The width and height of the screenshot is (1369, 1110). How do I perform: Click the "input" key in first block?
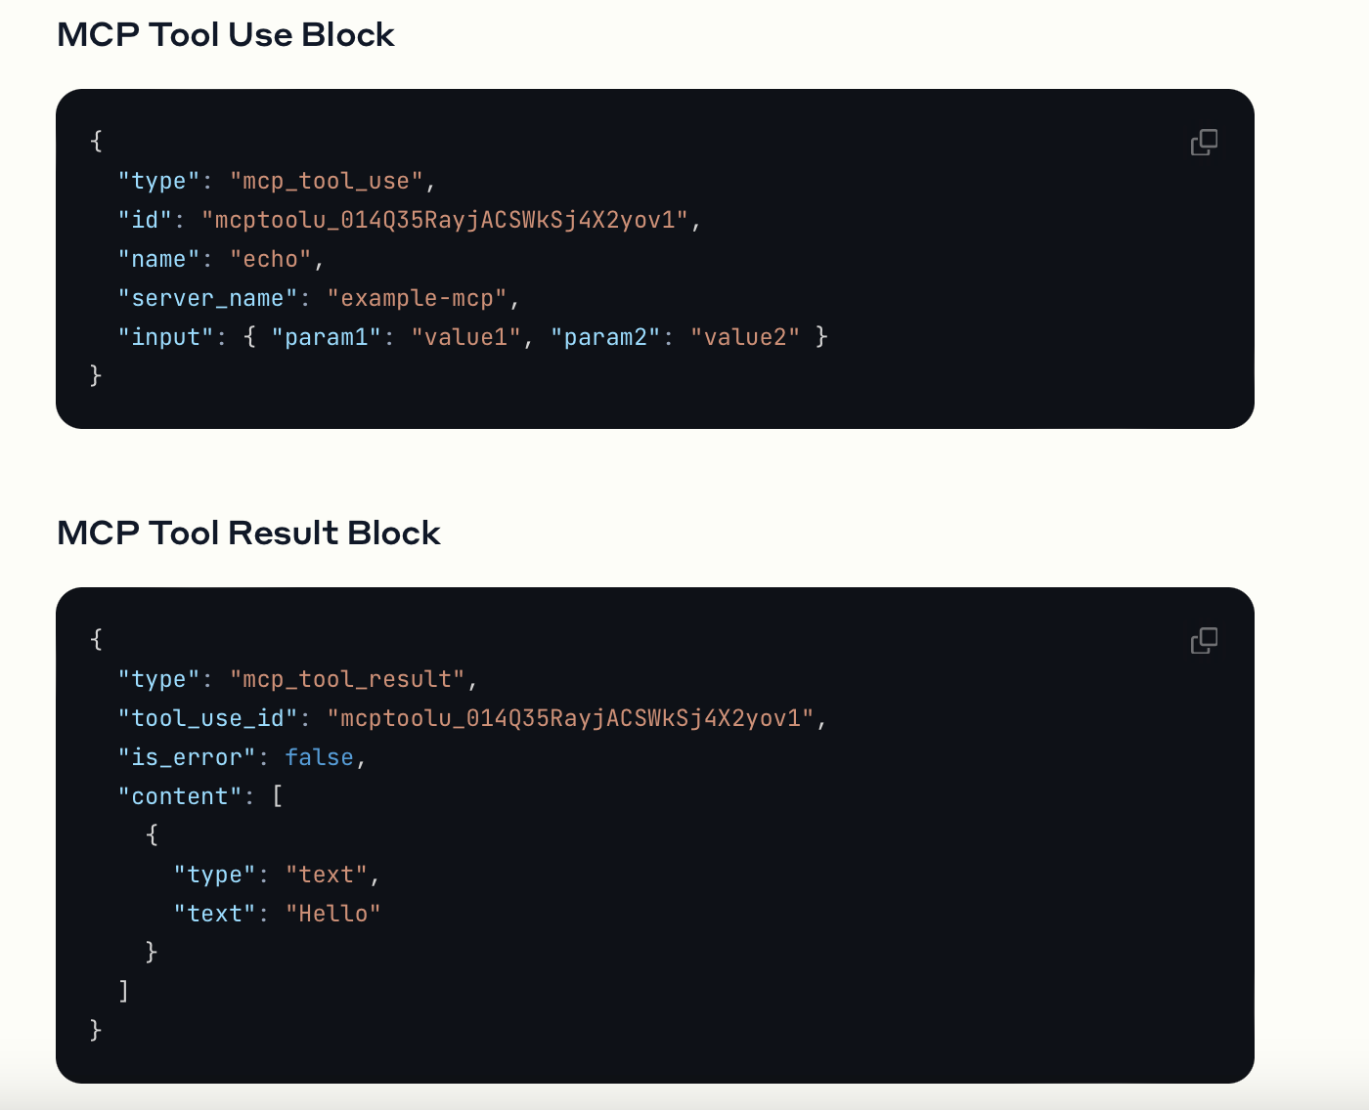tap(166, 337)
